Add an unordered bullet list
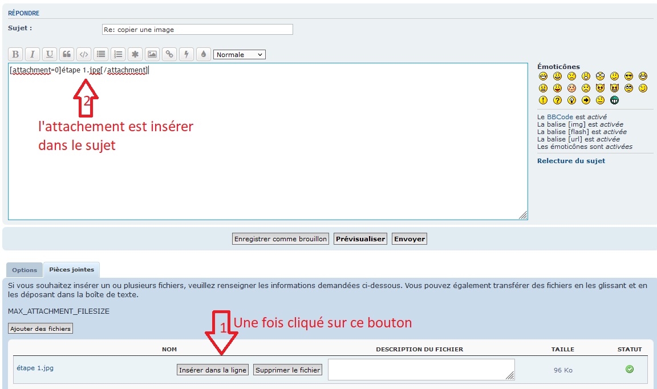The width and height of the screenshot is (657, 389). pyautogui.click(x=101, y=54)
